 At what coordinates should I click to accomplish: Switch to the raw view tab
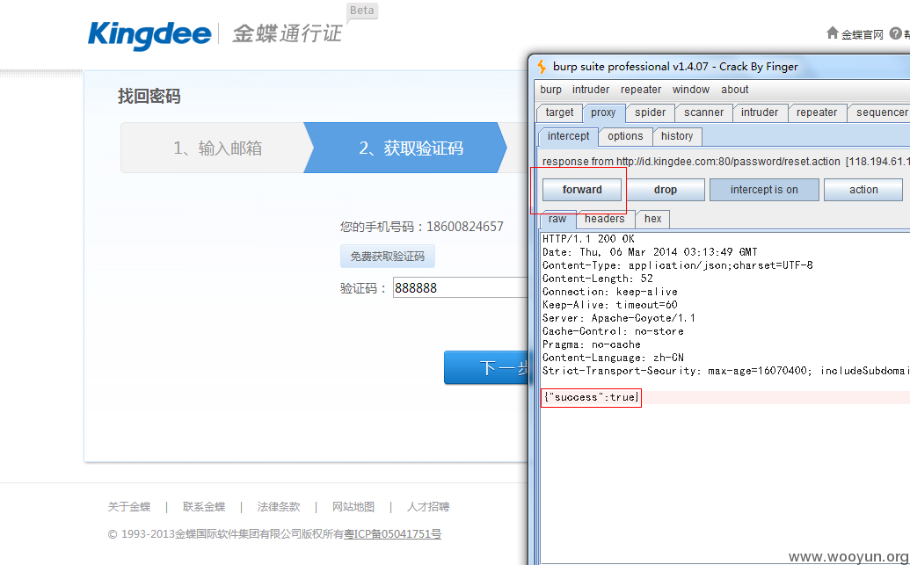click(x=557, y=220)
